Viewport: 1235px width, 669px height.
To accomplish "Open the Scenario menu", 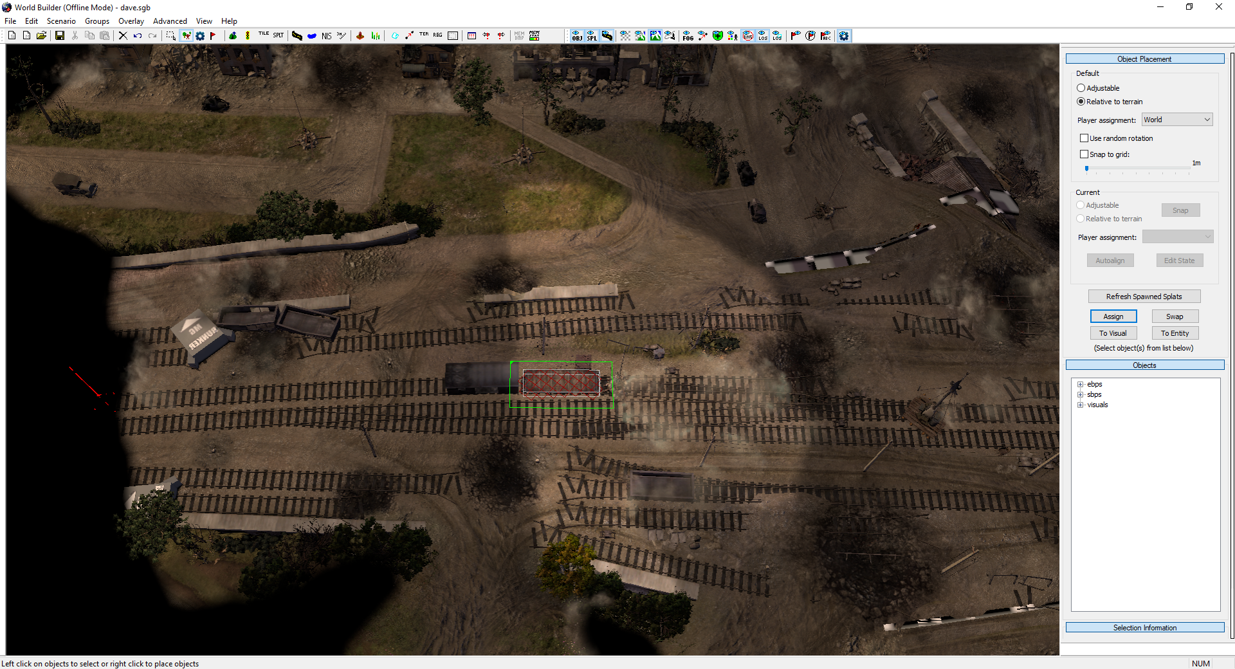I will point(61,21).
